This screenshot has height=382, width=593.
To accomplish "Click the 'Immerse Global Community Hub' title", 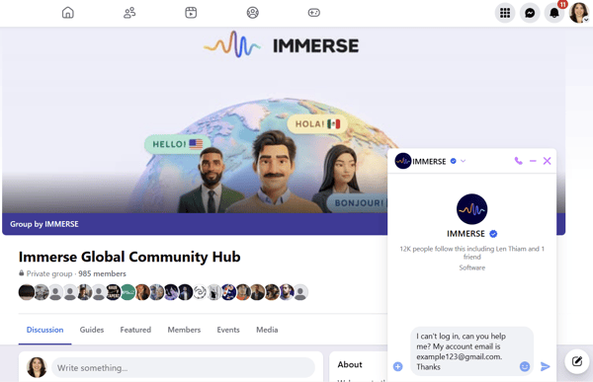I will [129, 257].
